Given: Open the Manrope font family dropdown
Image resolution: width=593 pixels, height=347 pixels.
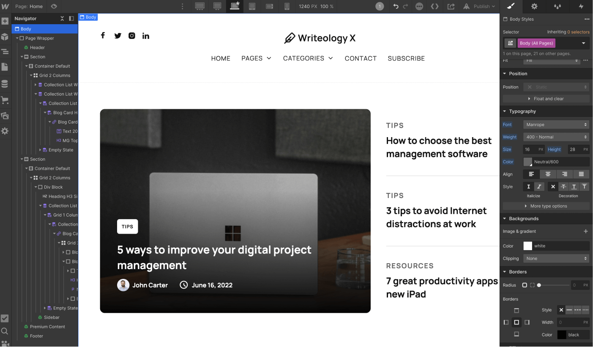Looking at the screenshot, I should [556, 124].
